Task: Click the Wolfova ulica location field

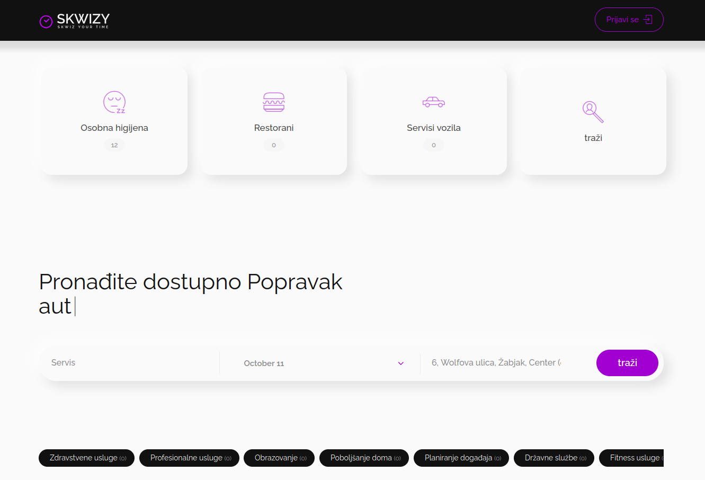Action: click(x=496, y=363)
